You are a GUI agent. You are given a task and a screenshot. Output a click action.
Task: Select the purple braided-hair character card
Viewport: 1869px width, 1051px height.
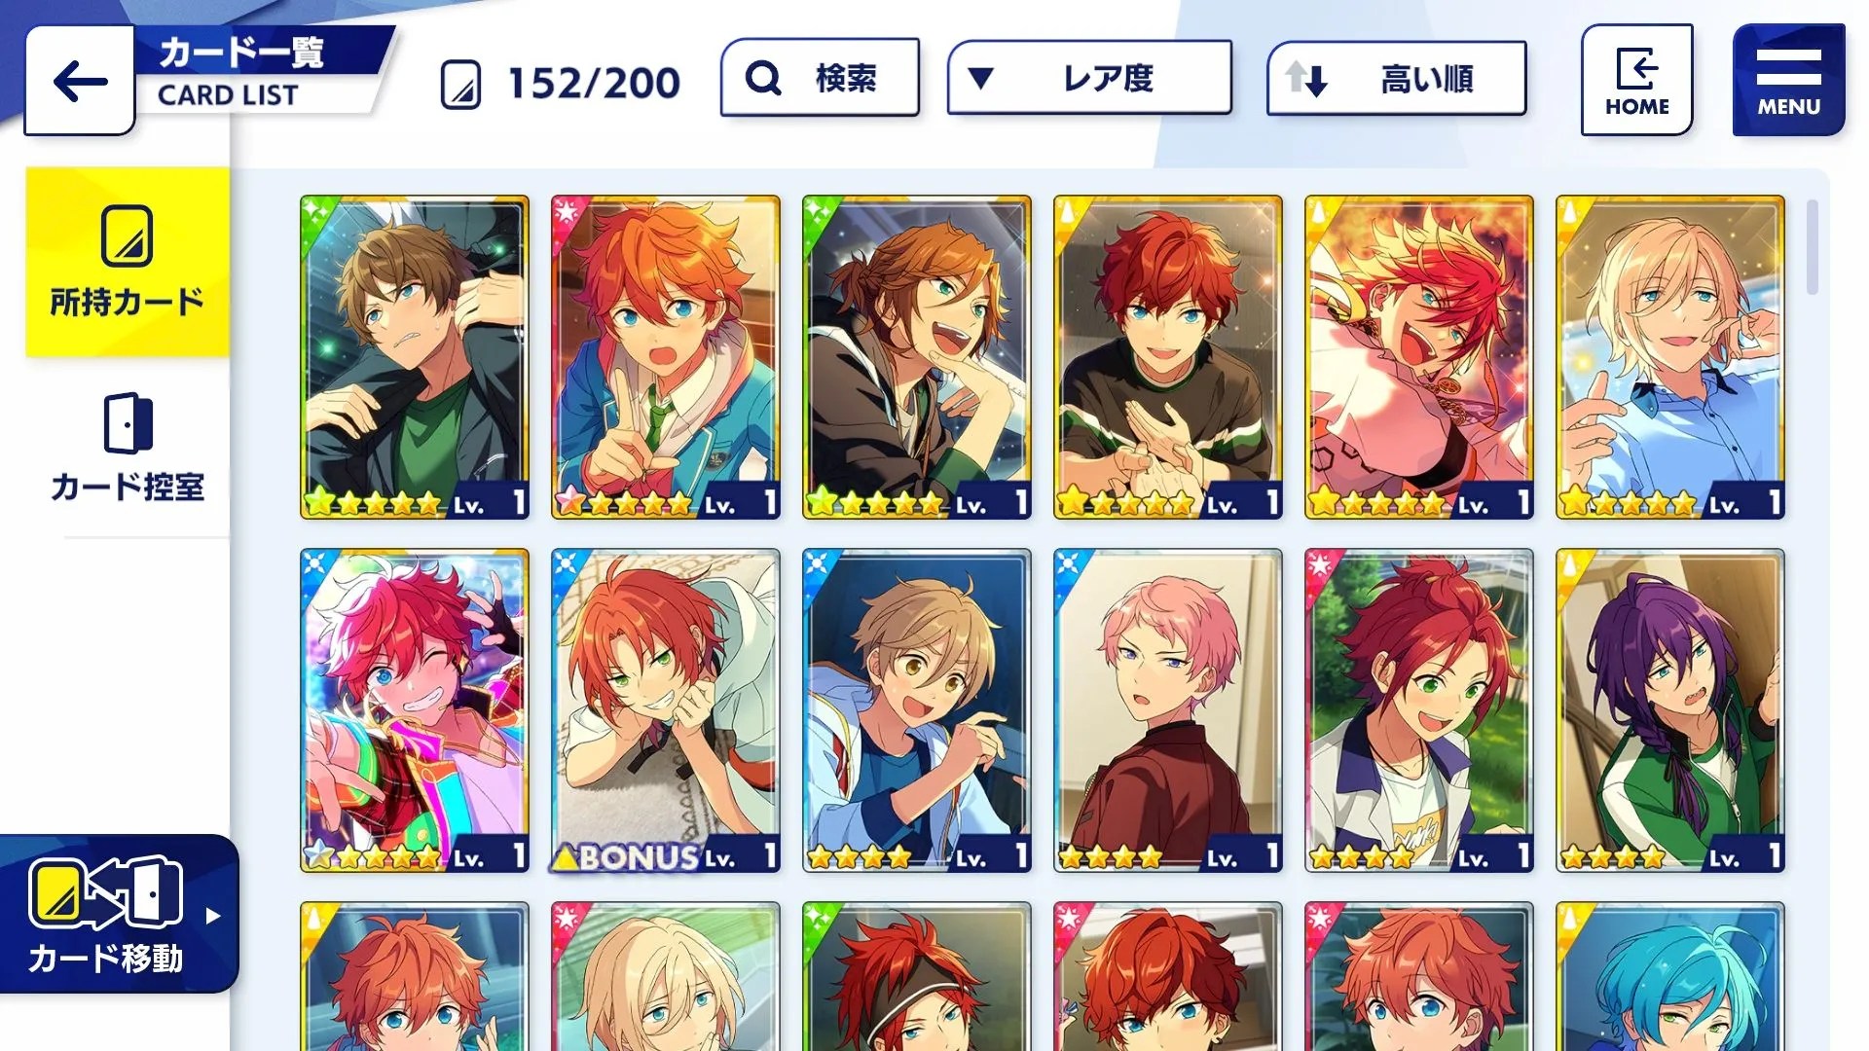click(x=1670, y=710)
